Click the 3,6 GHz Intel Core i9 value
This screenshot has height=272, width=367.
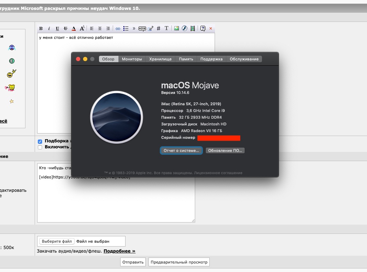pos(205,111)
